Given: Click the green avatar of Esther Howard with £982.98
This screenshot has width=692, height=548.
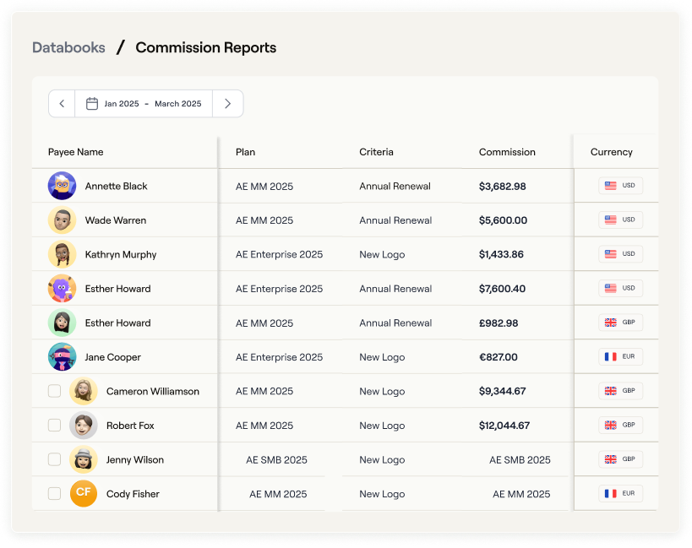Looking at the screenshot, I should click(62, 323).
